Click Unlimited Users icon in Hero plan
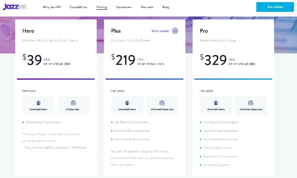The image size is (297, 178). 38,103
